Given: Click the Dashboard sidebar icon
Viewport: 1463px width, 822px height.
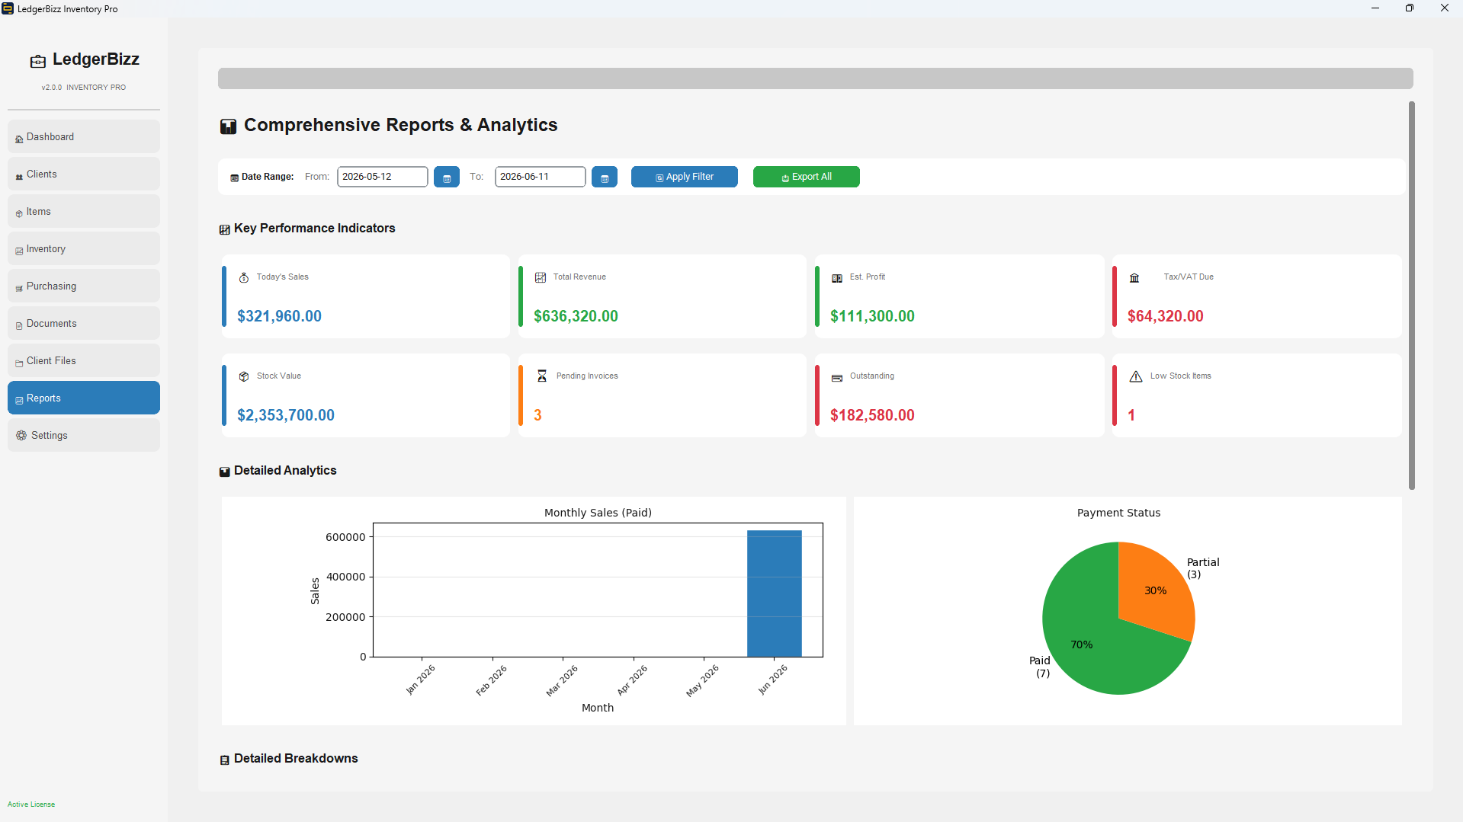Looking at the screenshot, I should [x=19, y=139].
